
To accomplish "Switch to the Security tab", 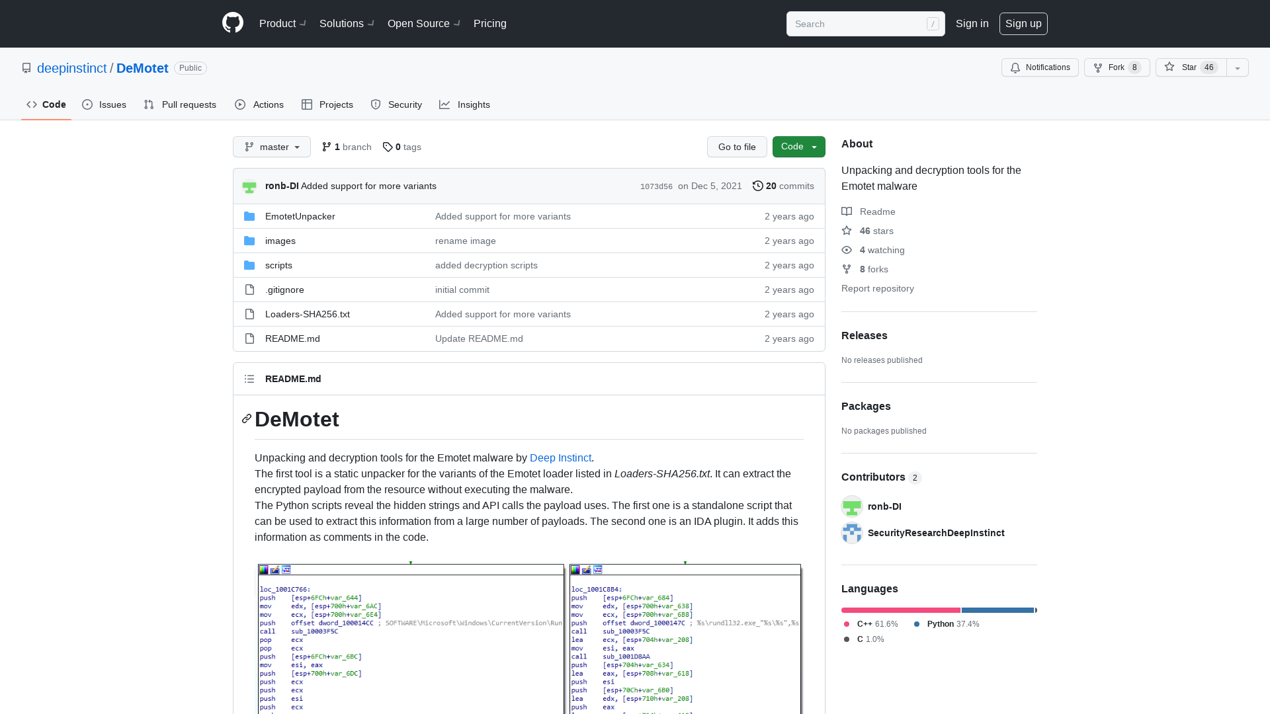I will click(x=396, y=104).
